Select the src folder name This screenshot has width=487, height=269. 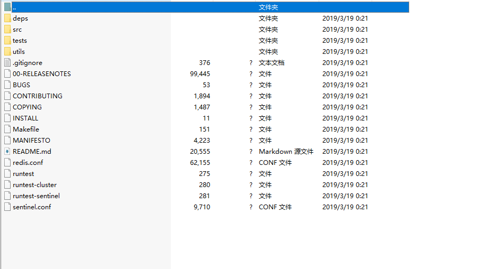click(x=17, y=30)
